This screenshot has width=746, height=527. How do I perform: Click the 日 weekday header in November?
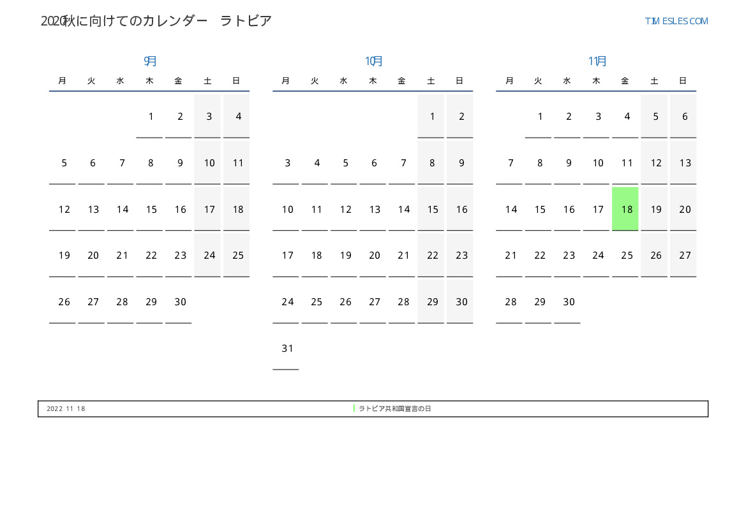tap(683, 81)
